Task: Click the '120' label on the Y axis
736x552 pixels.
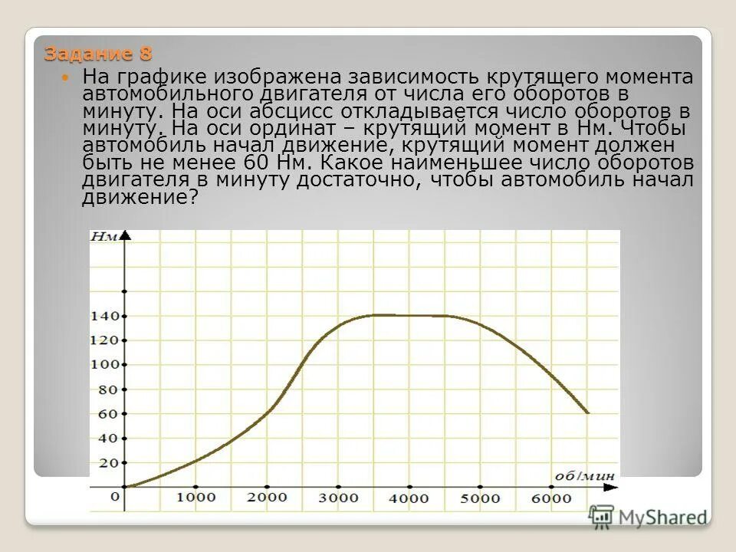Action: click(x=105, y=340)
